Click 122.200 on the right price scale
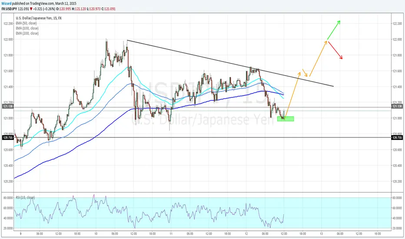Viewport: 405px width, 239px height. (397, 23)
